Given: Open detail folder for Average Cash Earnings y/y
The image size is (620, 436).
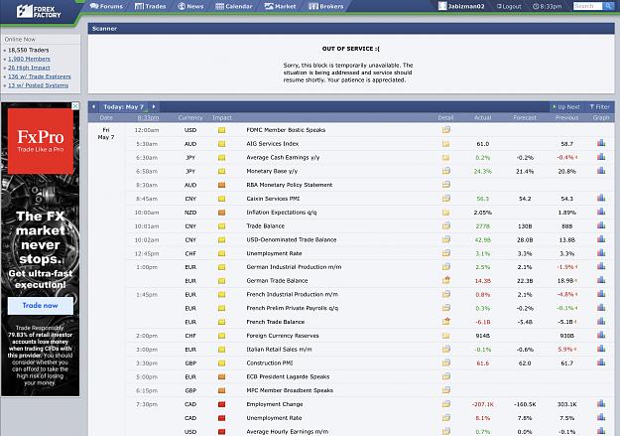Looking at the screenshot, I should [x=446, y=157].
